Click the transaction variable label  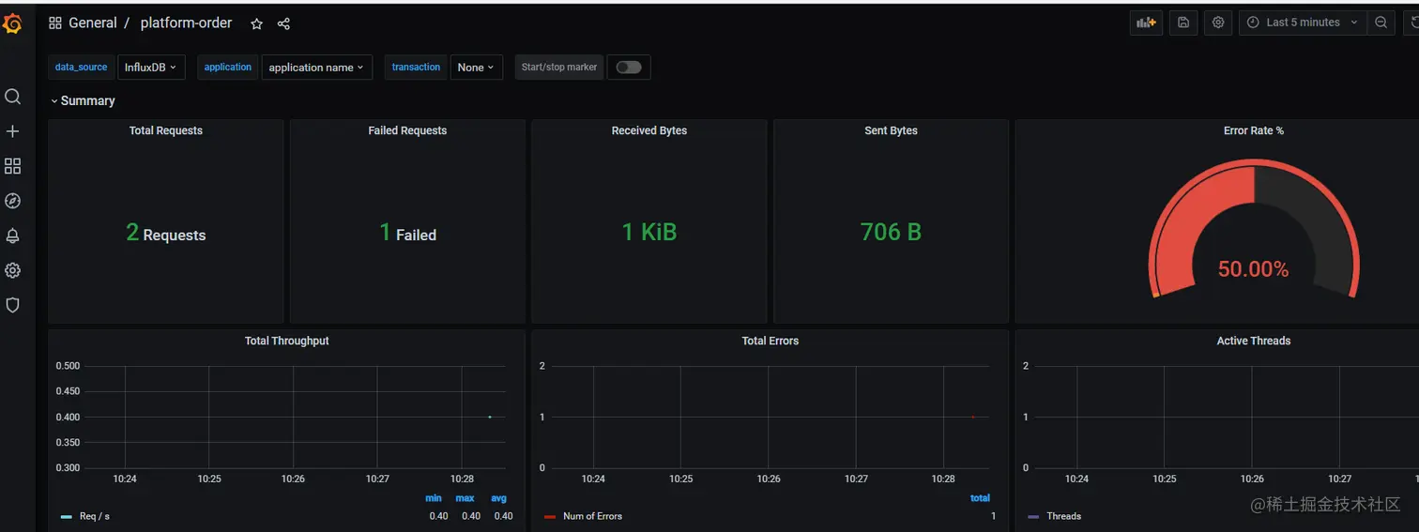(x=416, y=67)
